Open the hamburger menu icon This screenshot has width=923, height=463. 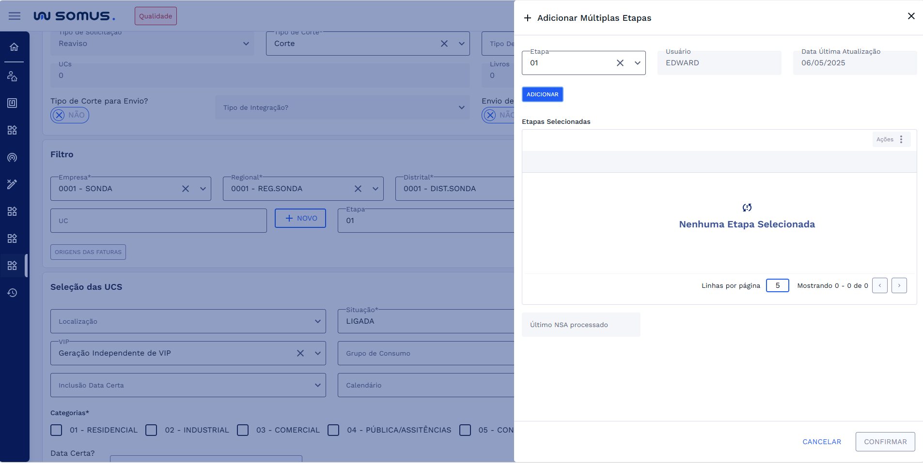(x=15, y=16)
